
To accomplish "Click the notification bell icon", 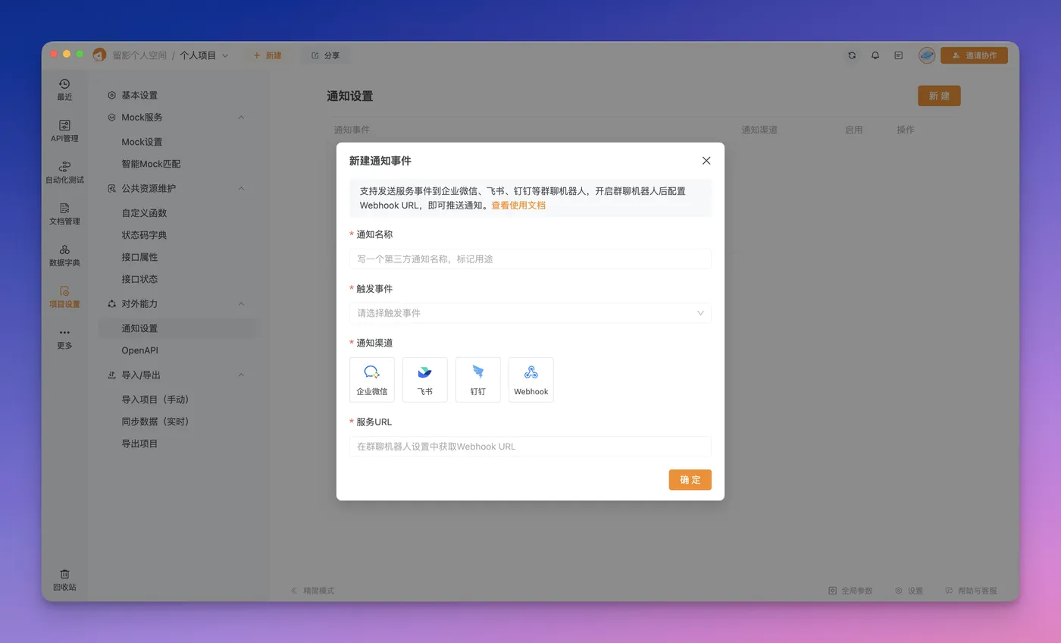I will tap(875, 55).
